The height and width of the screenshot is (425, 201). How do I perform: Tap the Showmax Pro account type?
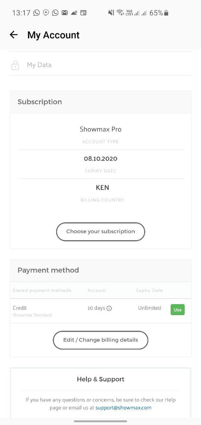[100, 129]
